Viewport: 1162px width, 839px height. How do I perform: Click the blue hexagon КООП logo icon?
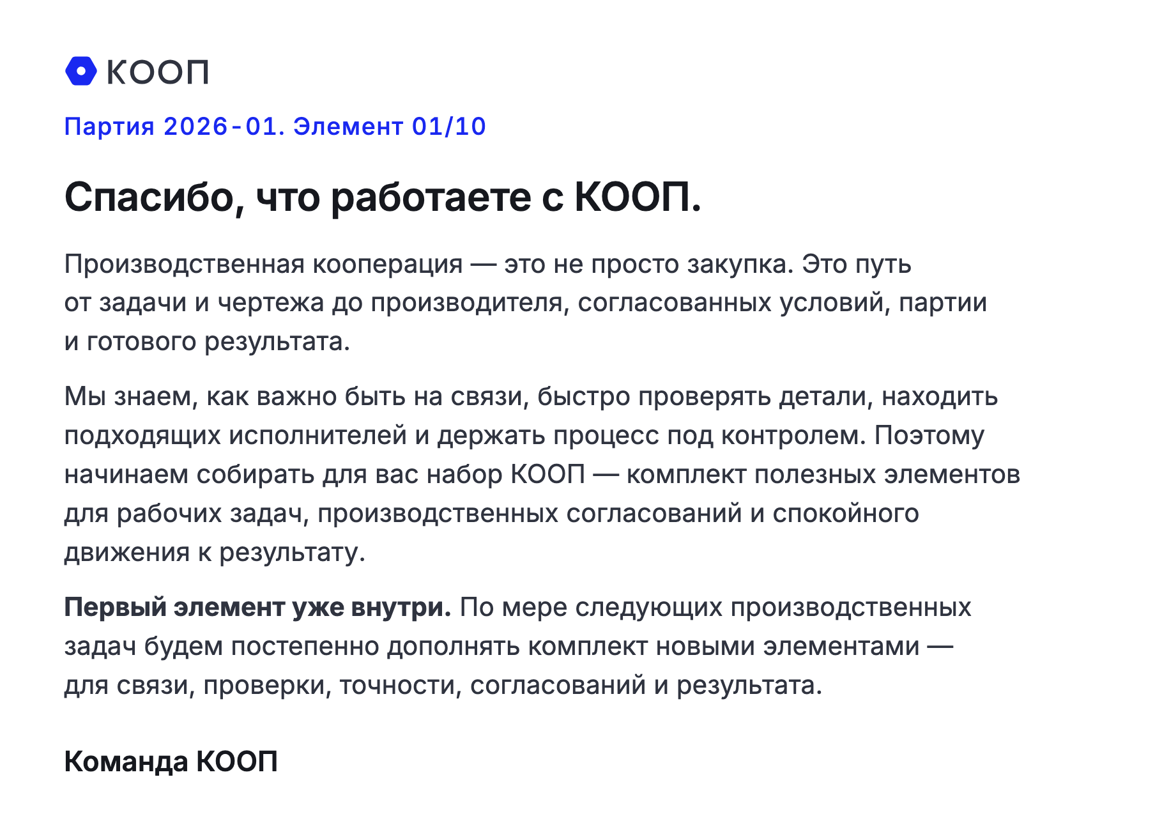click(81, 71)
